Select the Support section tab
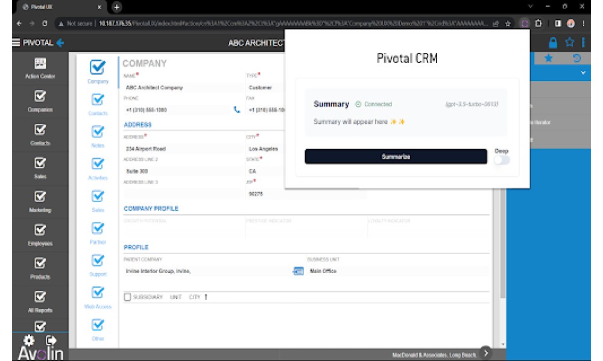This screenshot has width=603, height=361. (98, 265)
